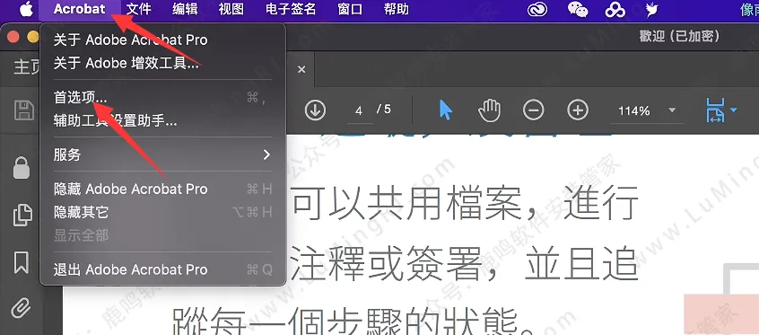Expand the 服务 submenu
Image resolution: width=759 pixels, height=335 pixels.
click(162, 154)
